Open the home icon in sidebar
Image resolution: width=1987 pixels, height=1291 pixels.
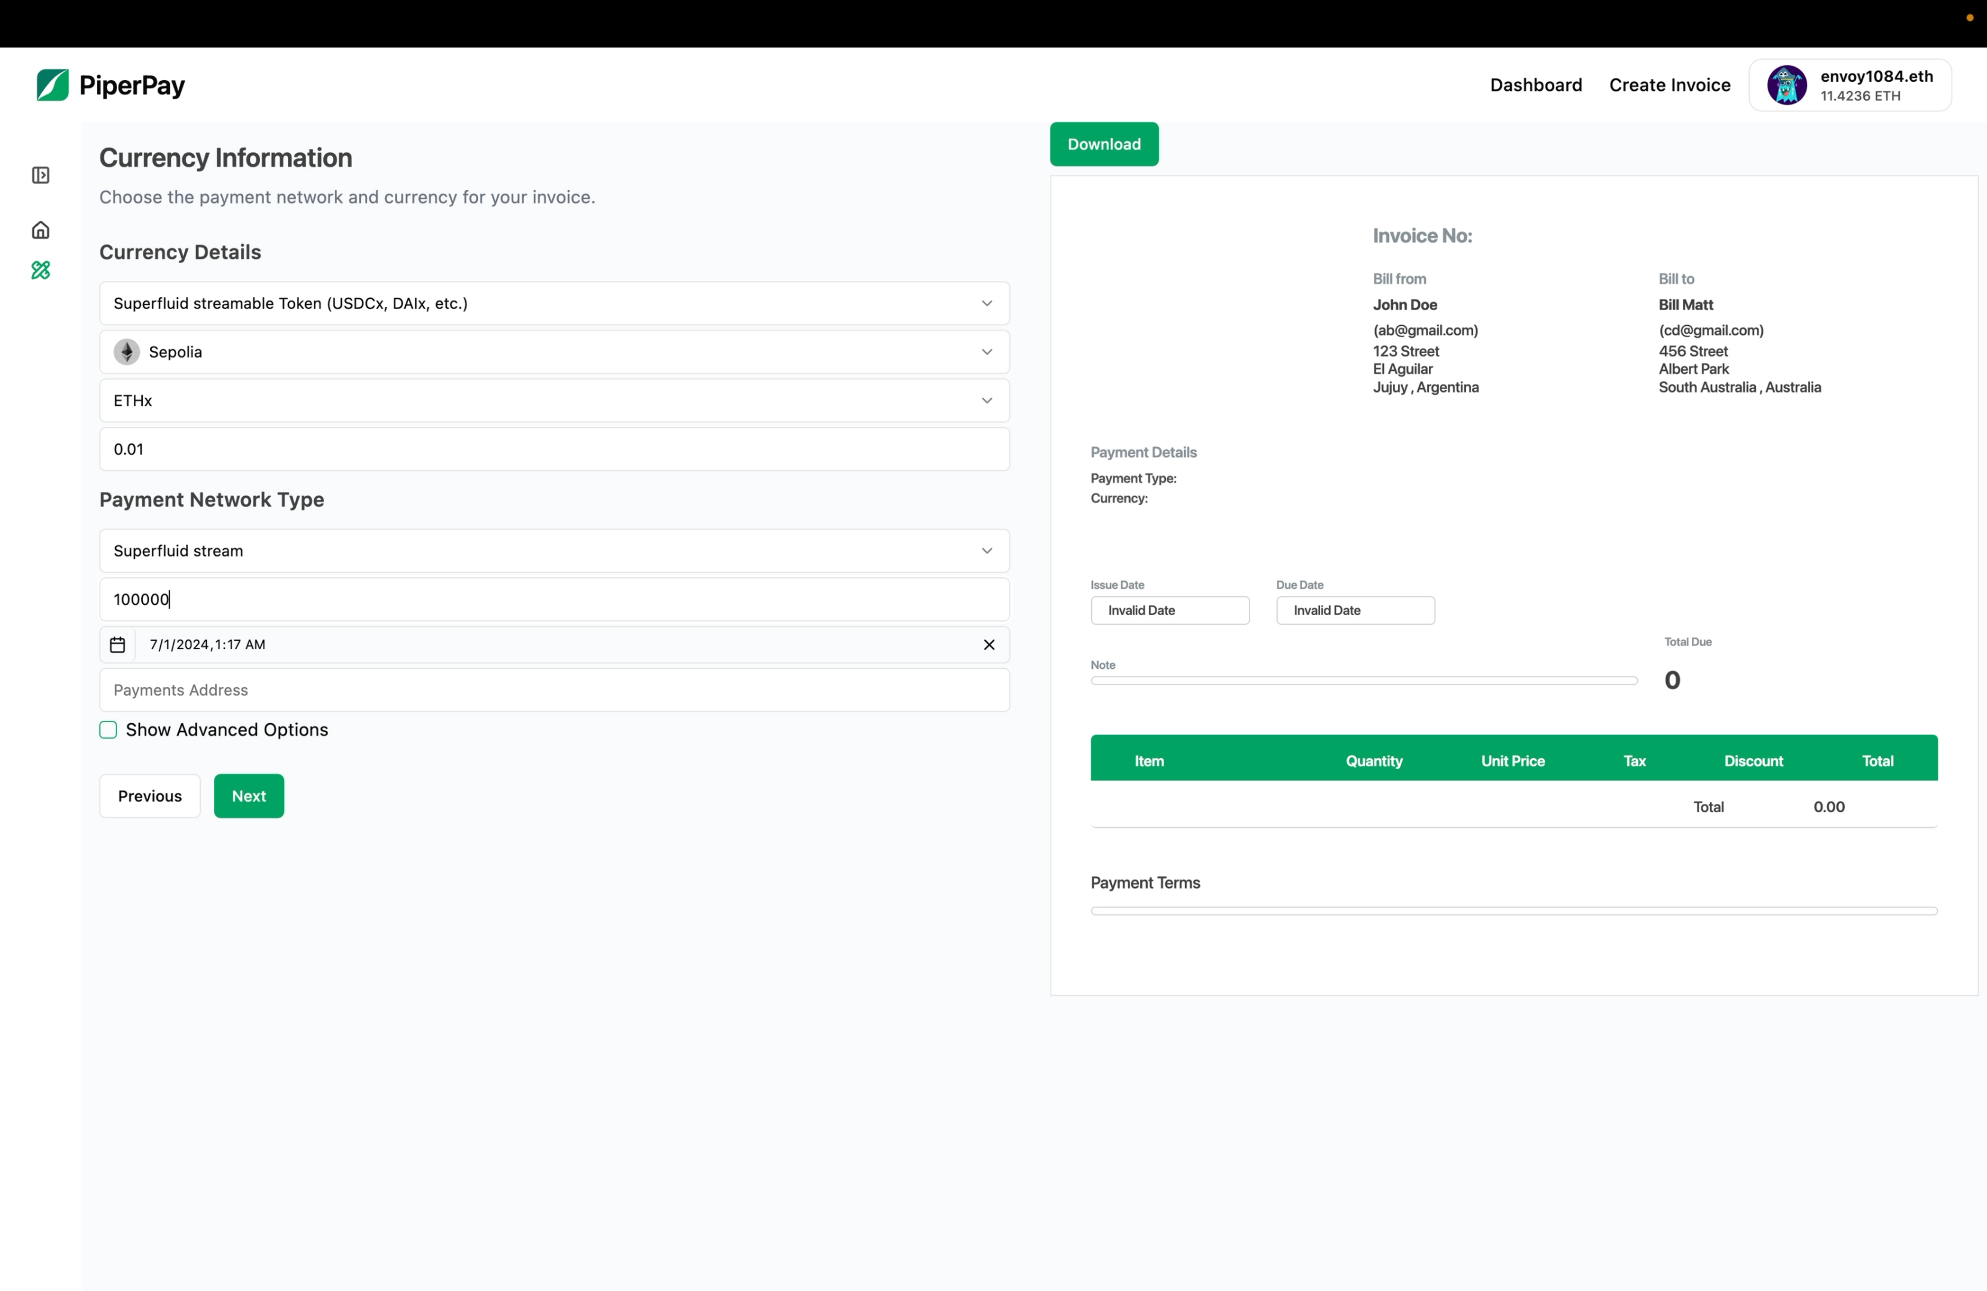(x=41, y=231)
